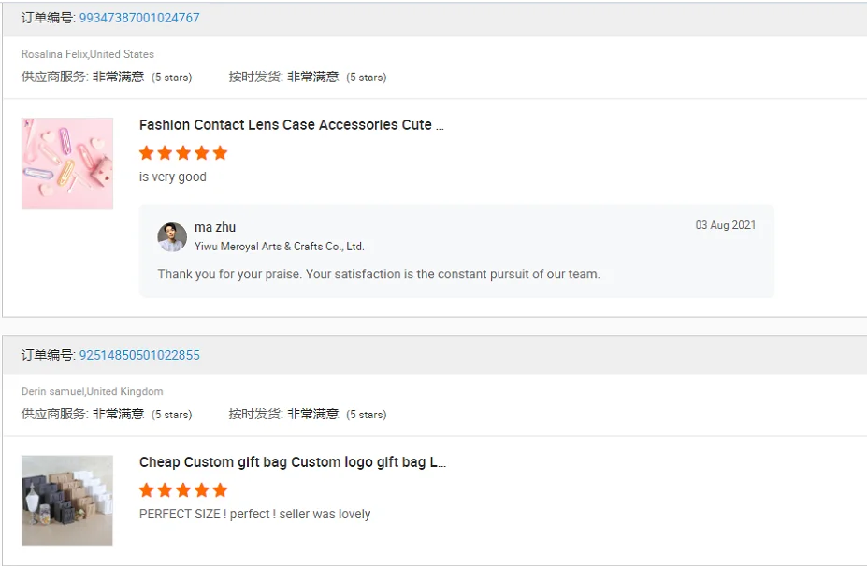
Task: Click the "PERFECT SIZE" review comment
Action: (x=254, y=514)
